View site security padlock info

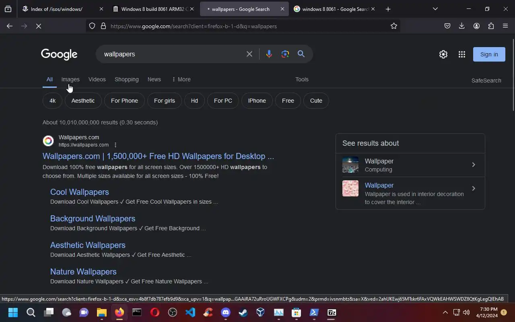click(103, 26)
